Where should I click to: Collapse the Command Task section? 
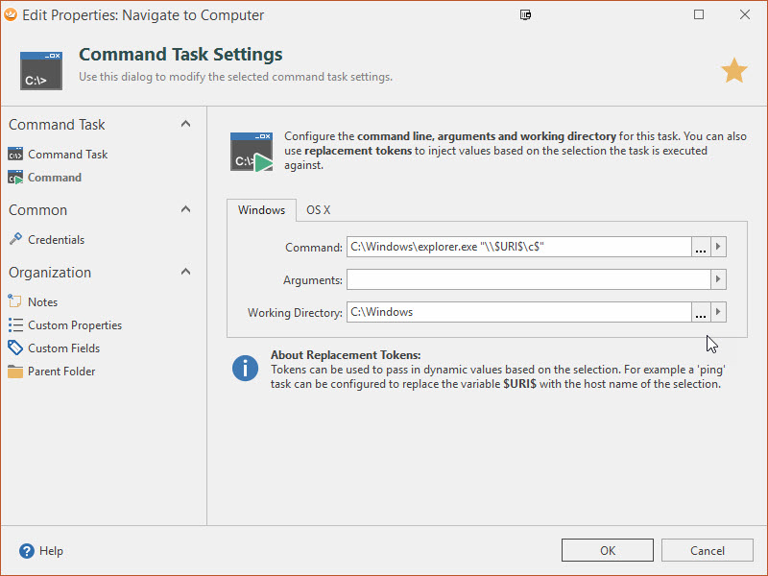click(x=185, y=124)
